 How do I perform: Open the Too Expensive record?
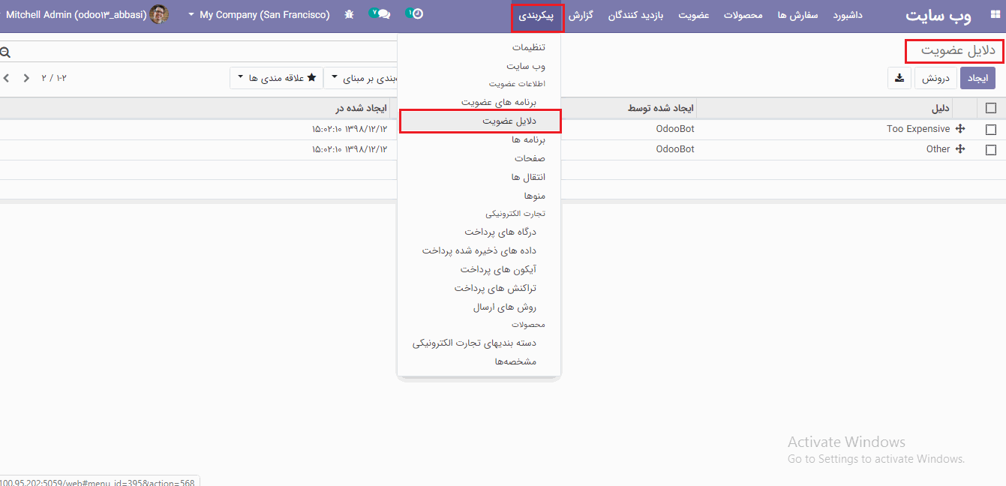pos(918,129)
